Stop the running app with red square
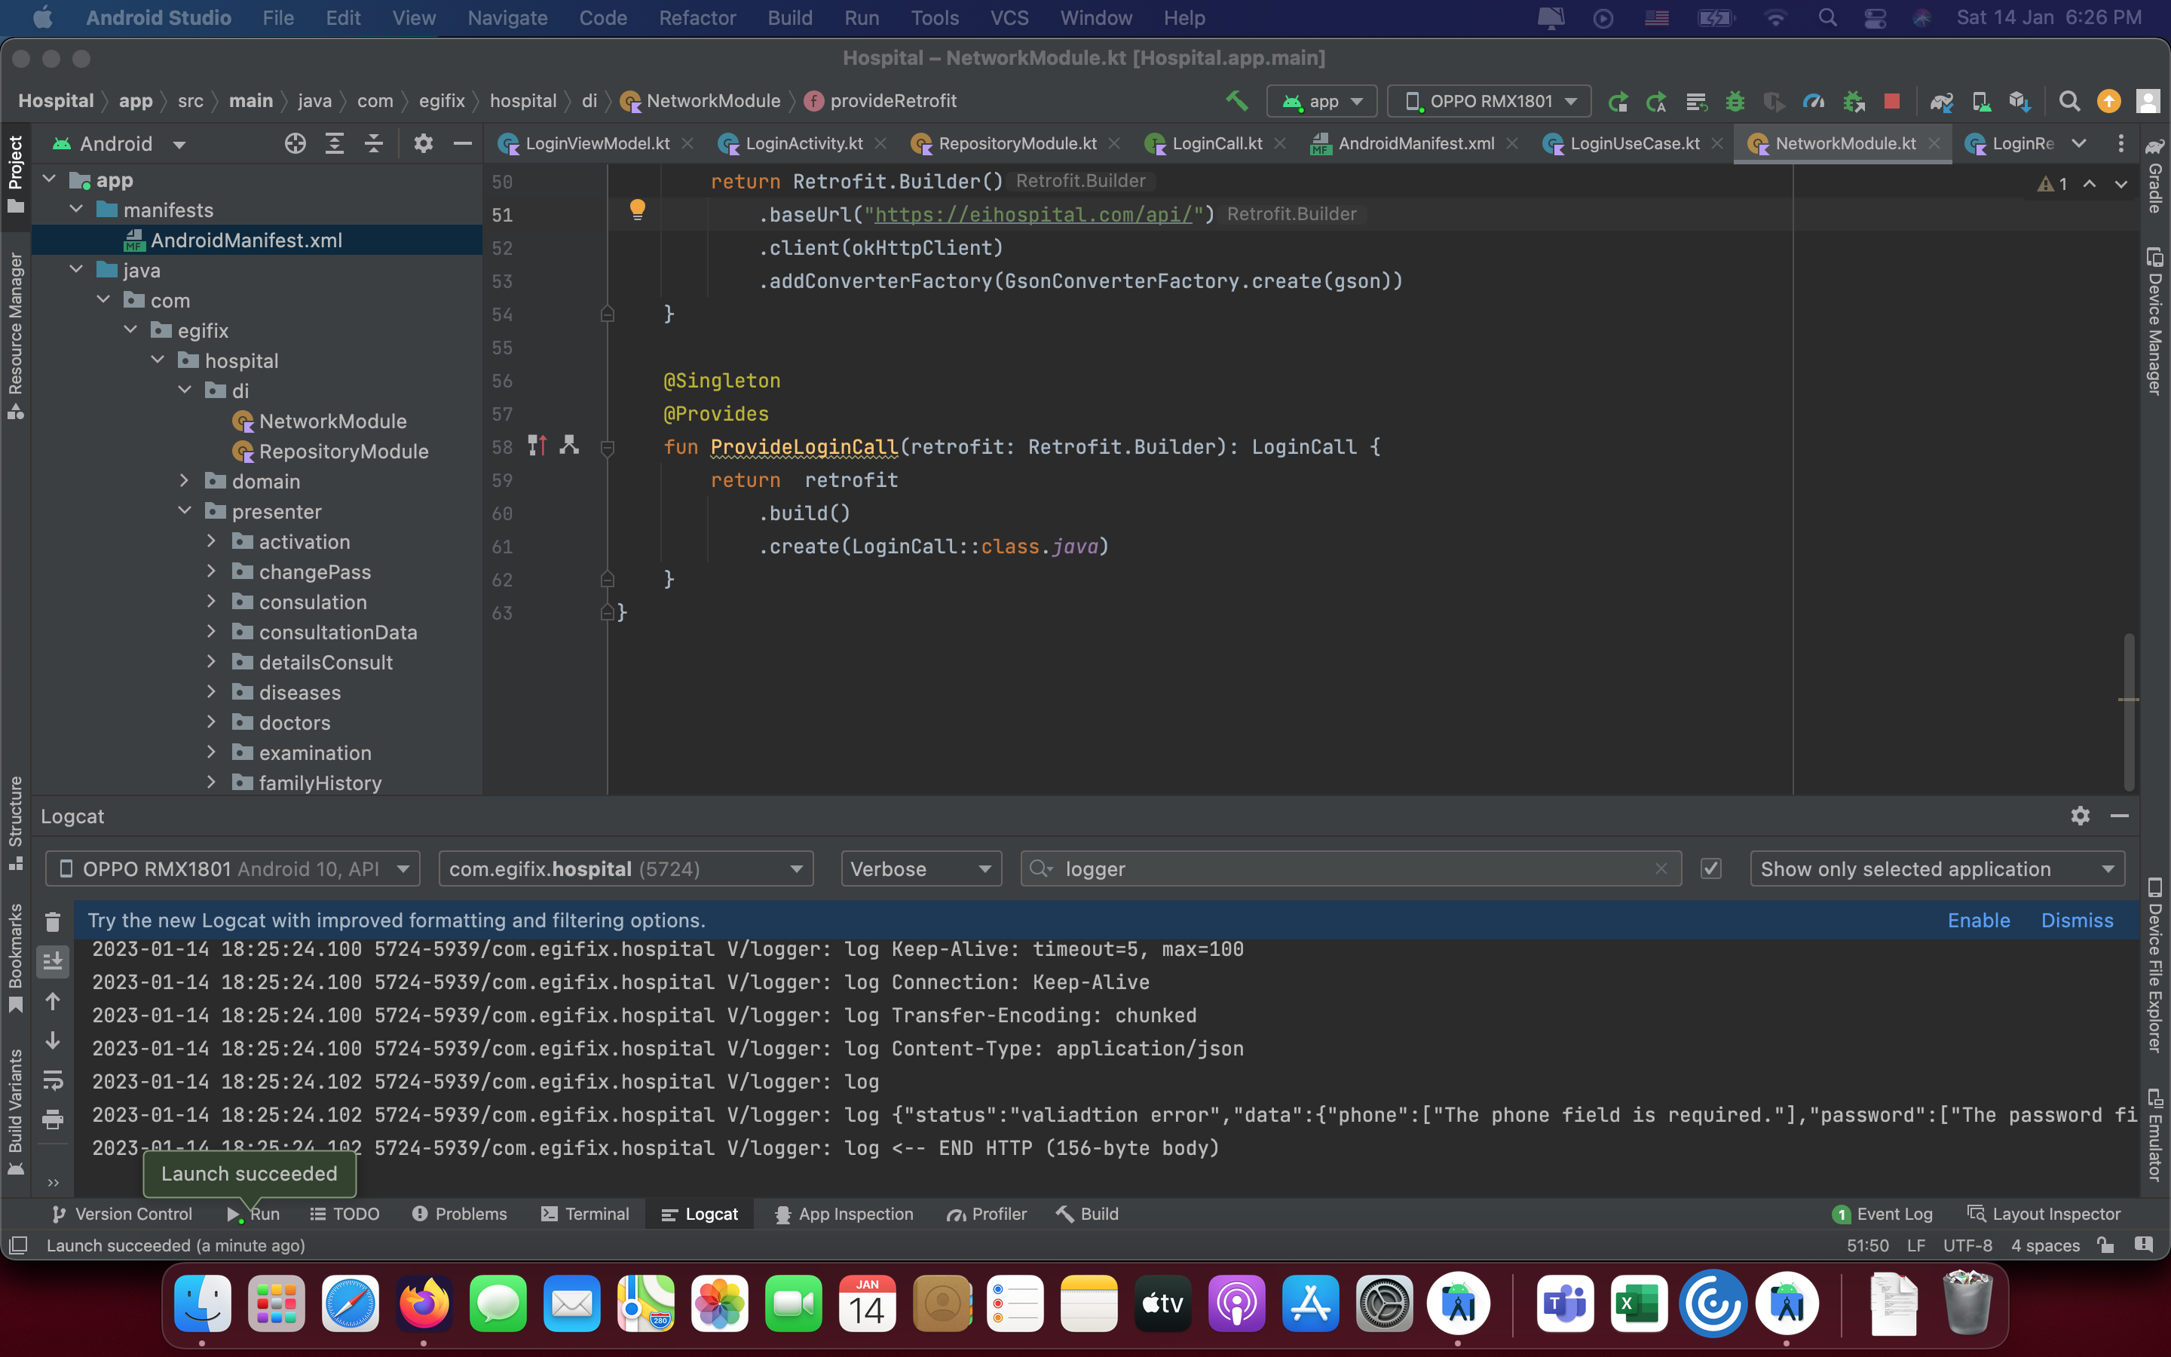The width and height of the screenshot is (2171, 1357). 1892,102
